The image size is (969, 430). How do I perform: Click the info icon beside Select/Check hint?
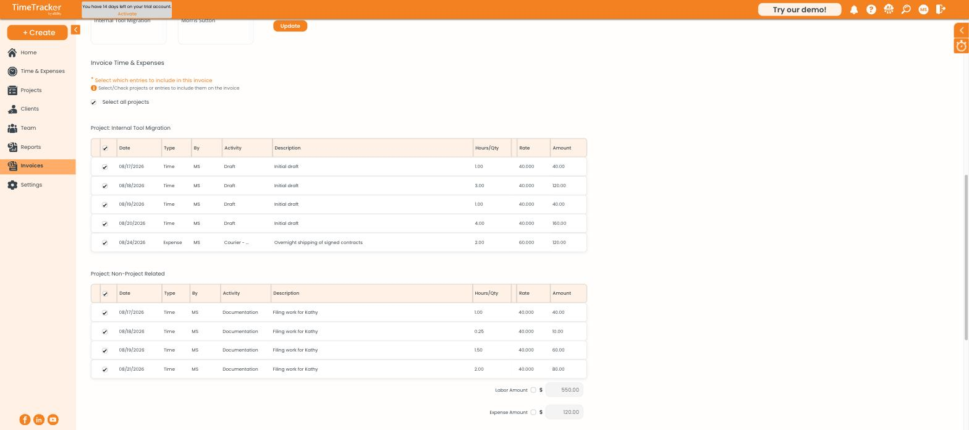coord(94,88)
